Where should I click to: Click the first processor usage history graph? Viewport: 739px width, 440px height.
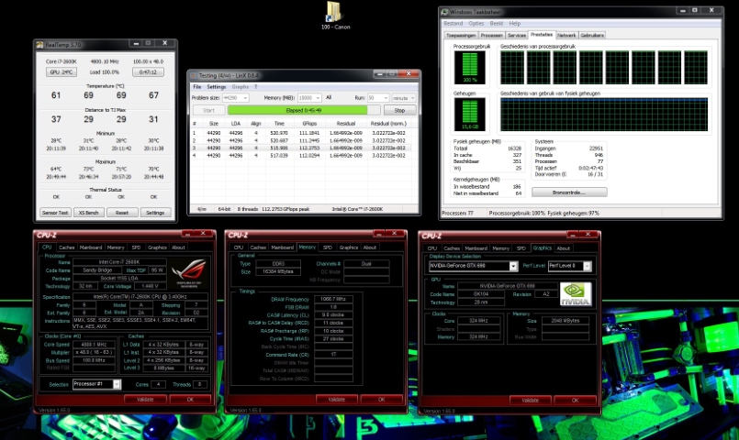512,68
